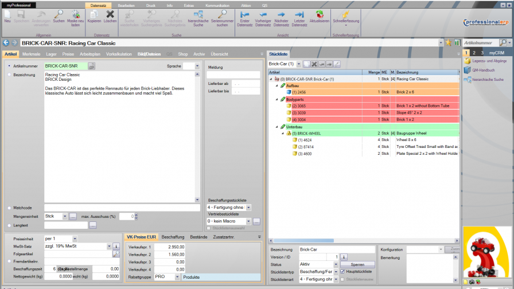Click the favorite star icon in title bar
514x289 pixels.
pos(449,42)
